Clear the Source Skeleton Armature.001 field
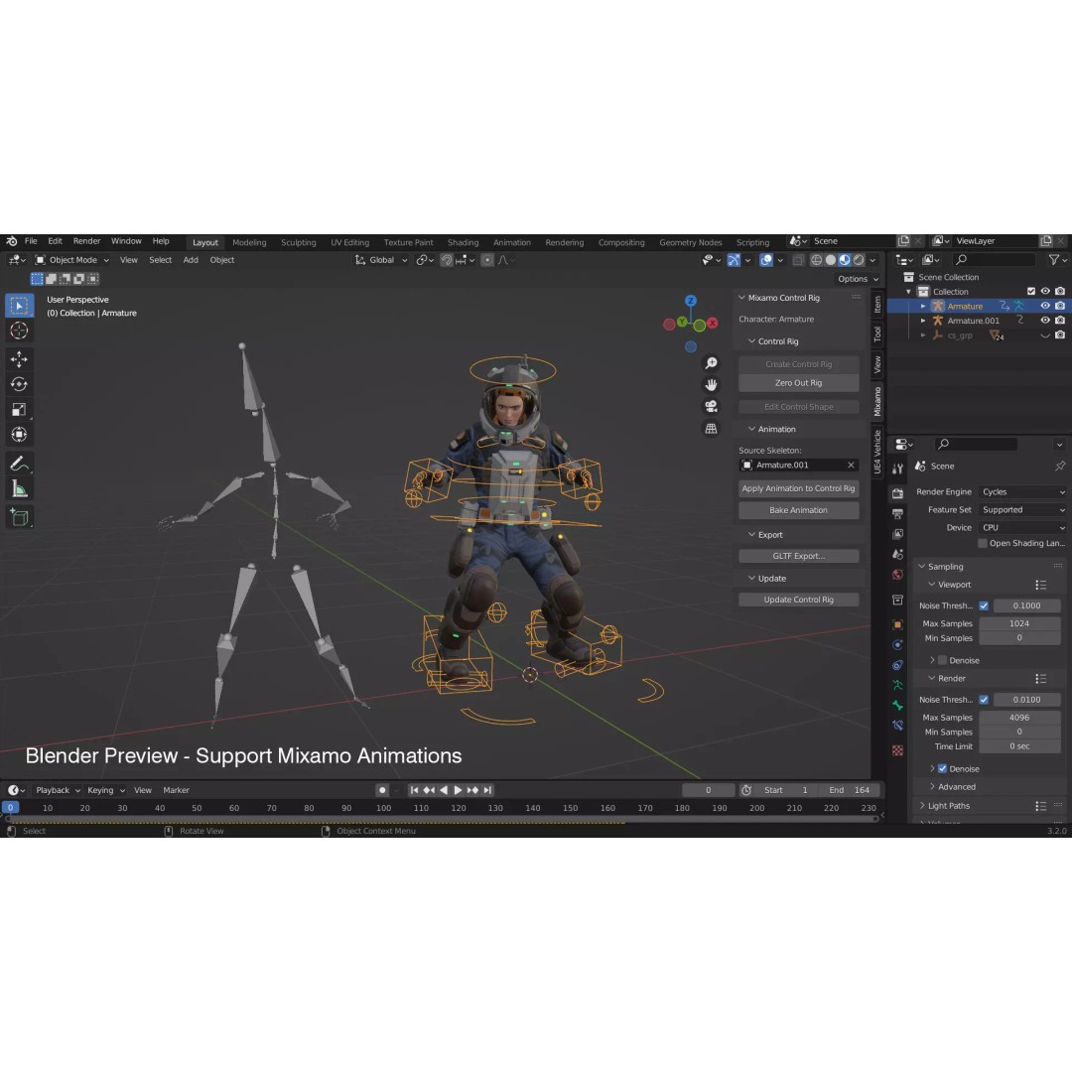Screen dimensions: 1072x1072 [852, 465]
